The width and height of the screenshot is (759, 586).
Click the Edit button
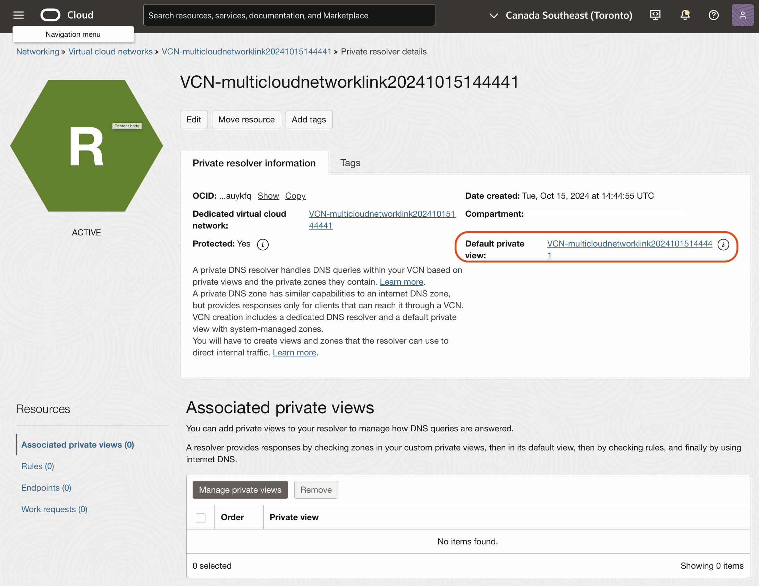point(194,119)
